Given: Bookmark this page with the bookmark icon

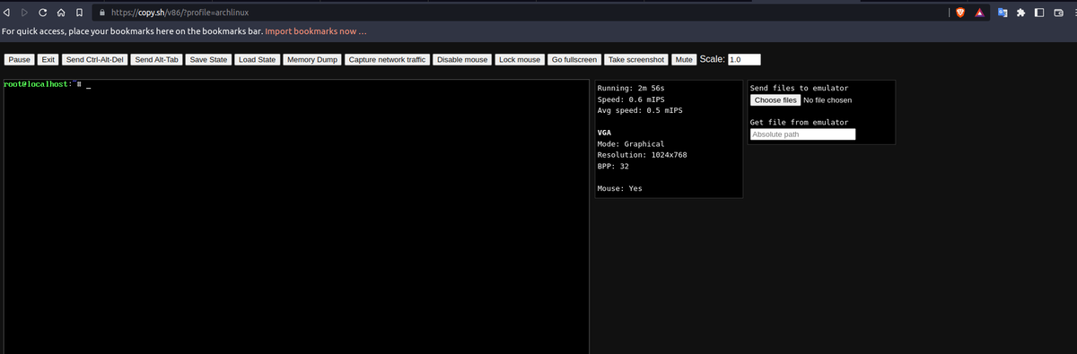Looking at the screenshot, I should (x=80, y=13).
